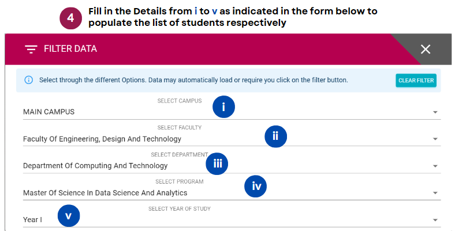Click the blue step iv marker
The image size is (455, 236).
(x=255, y=186)
